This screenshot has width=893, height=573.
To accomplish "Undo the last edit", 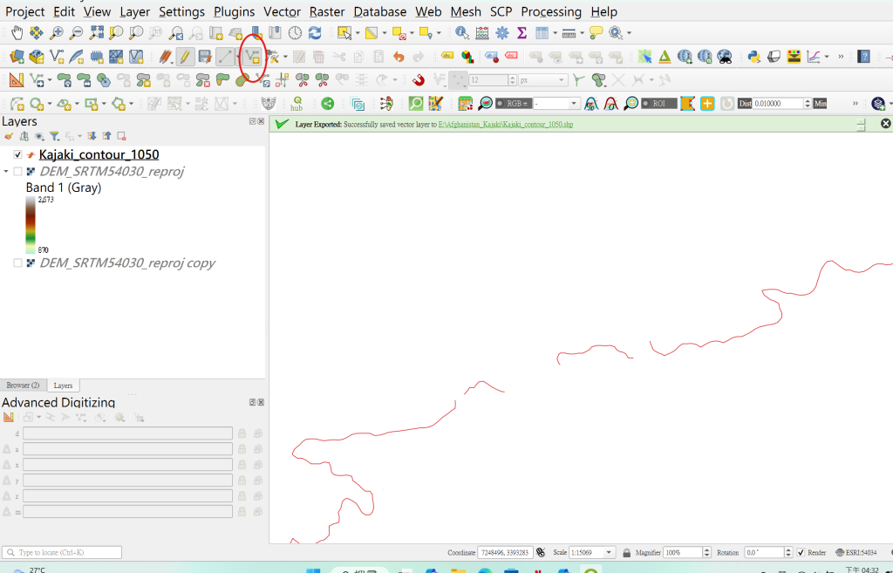I will point(398,57).
